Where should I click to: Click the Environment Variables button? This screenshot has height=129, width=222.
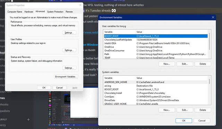click(x=66, y=77)
